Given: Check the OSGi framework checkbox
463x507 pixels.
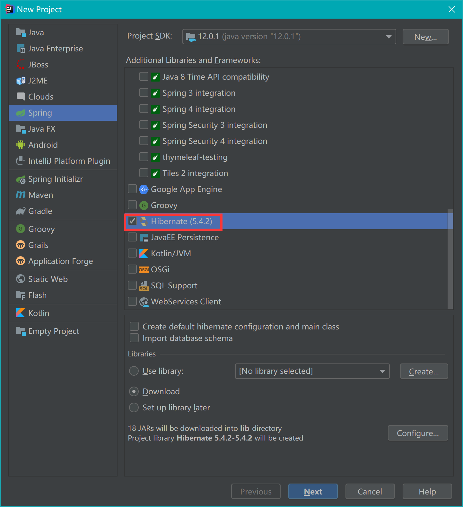Looking at the screenshot, I should (132, 269).
